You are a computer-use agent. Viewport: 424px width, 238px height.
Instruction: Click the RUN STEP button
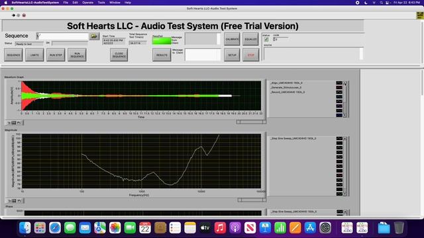[56, 55]
